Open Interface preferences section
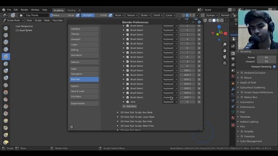Viewport: 278px width, 156px height. 84,29
